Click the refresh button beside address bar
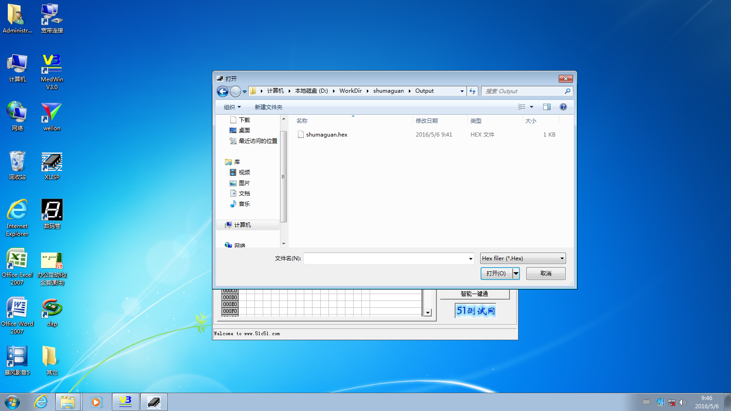The height and width of the screenshot is (411, 731). (472, 91)
